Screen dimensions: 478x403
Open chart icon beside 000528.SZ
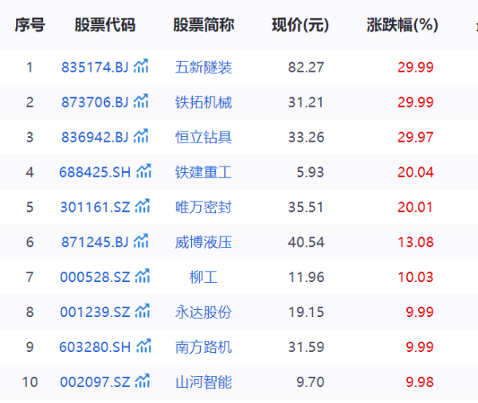[x=143, y=276]
